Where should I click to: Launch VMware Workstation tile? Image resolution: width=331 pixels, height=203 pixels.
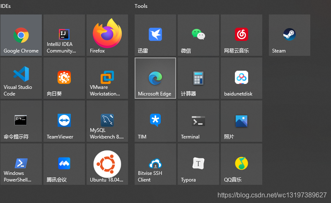[107, 78]
